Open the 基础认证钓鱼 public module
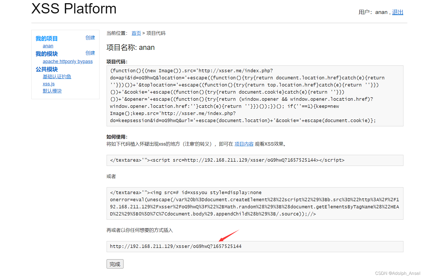The image size is (424, 278). coord(57,76)
